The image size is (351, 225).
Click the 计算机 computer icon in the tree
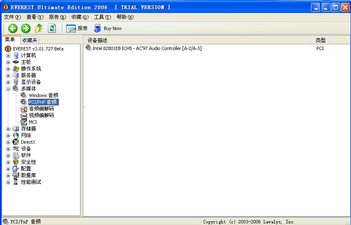(x=16, y=55)
